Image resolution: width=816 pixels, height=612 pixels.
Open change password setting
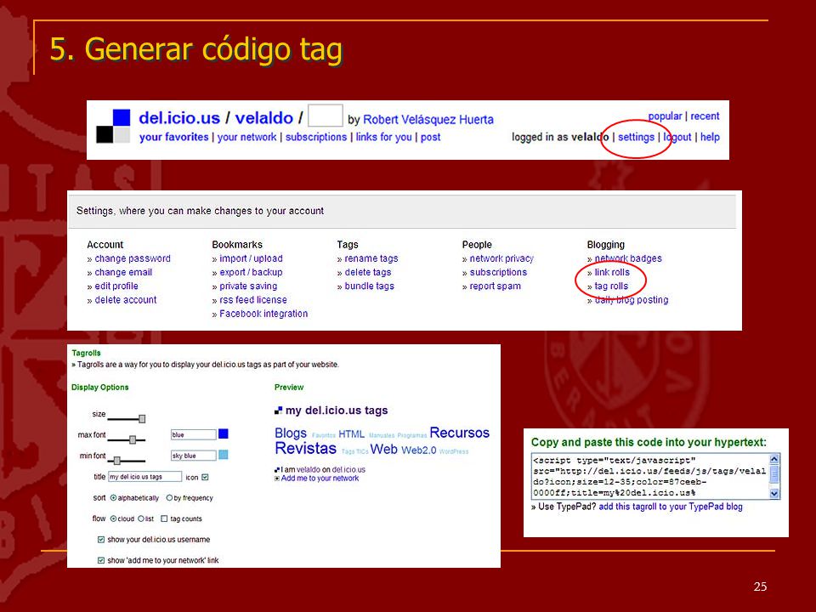(x=133, y=258)
